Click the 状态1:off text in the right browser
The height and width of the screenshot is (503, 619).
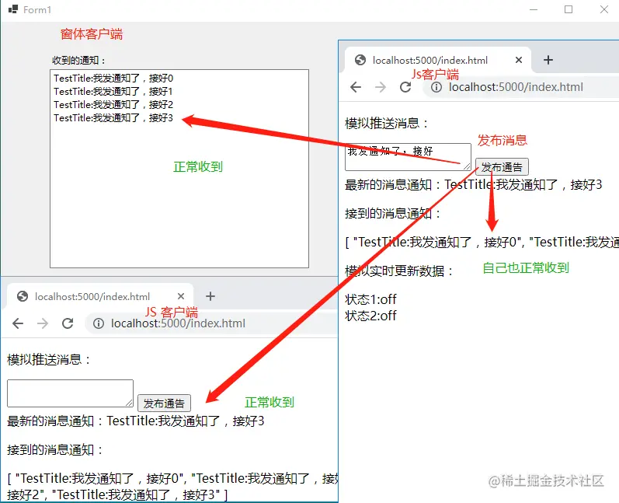click(370, 299)
